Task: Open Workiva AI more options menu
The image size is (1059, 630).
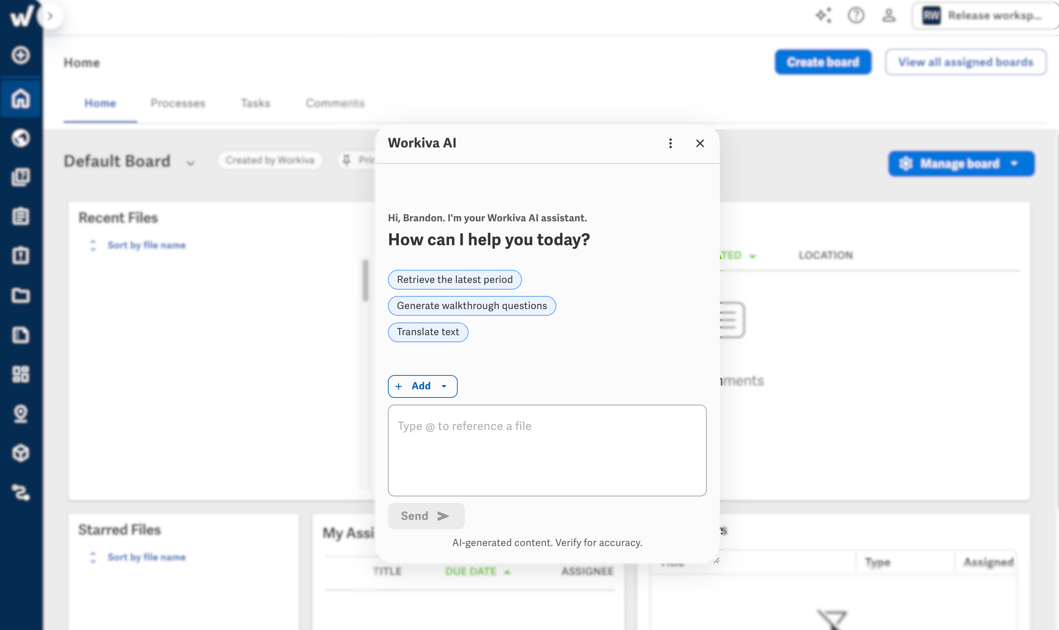Action: pos(671,143)
